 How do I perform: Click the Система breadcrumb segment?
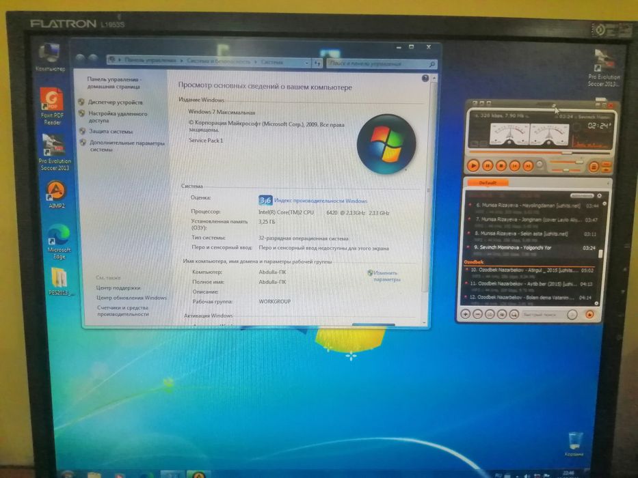tap(271, 62)
